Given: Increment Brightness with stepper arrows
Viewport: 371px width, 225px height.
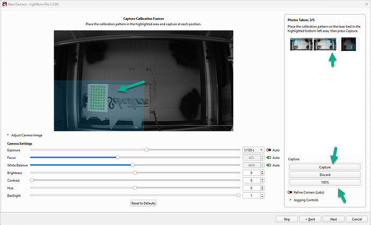Looking at the screenshot, I should point(262,172).
